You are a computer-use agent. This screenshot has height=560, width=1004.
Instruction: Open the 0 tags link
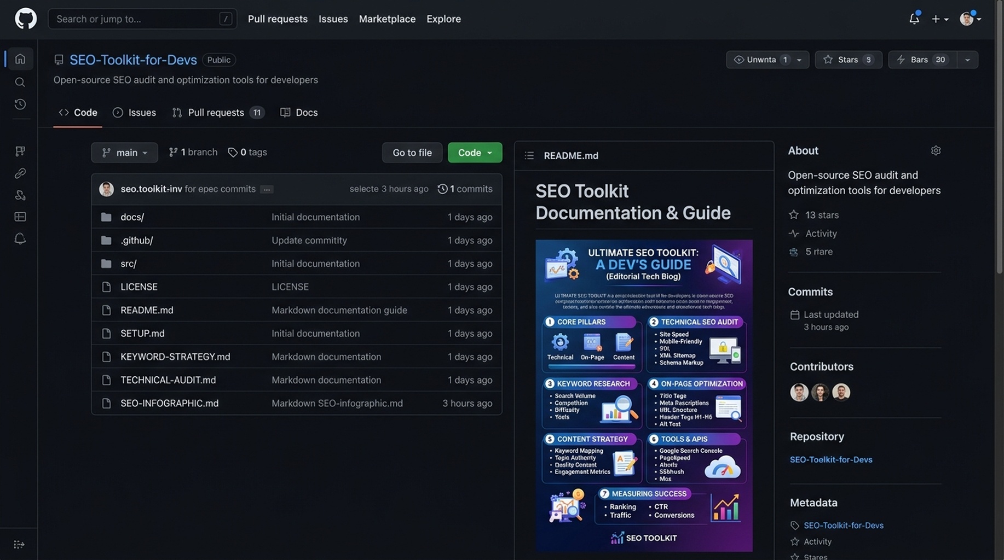pos(247,152)
